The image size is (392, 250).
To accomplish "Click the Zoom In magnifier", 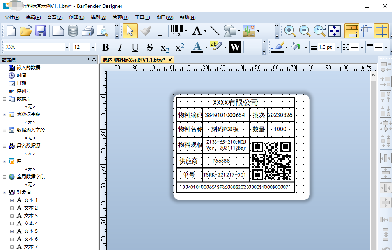I will pyautogui.click(x=289, y=31).
